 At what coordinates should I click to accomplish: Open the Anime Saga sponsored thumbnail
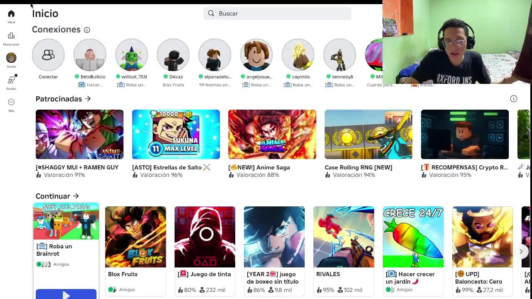[x=272, y=134]
